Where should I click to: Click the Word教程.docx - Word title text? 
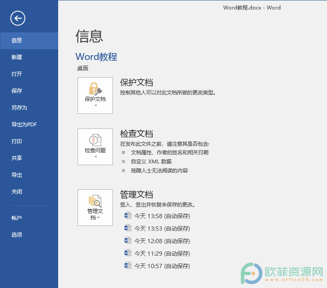[x=252, y=8]
